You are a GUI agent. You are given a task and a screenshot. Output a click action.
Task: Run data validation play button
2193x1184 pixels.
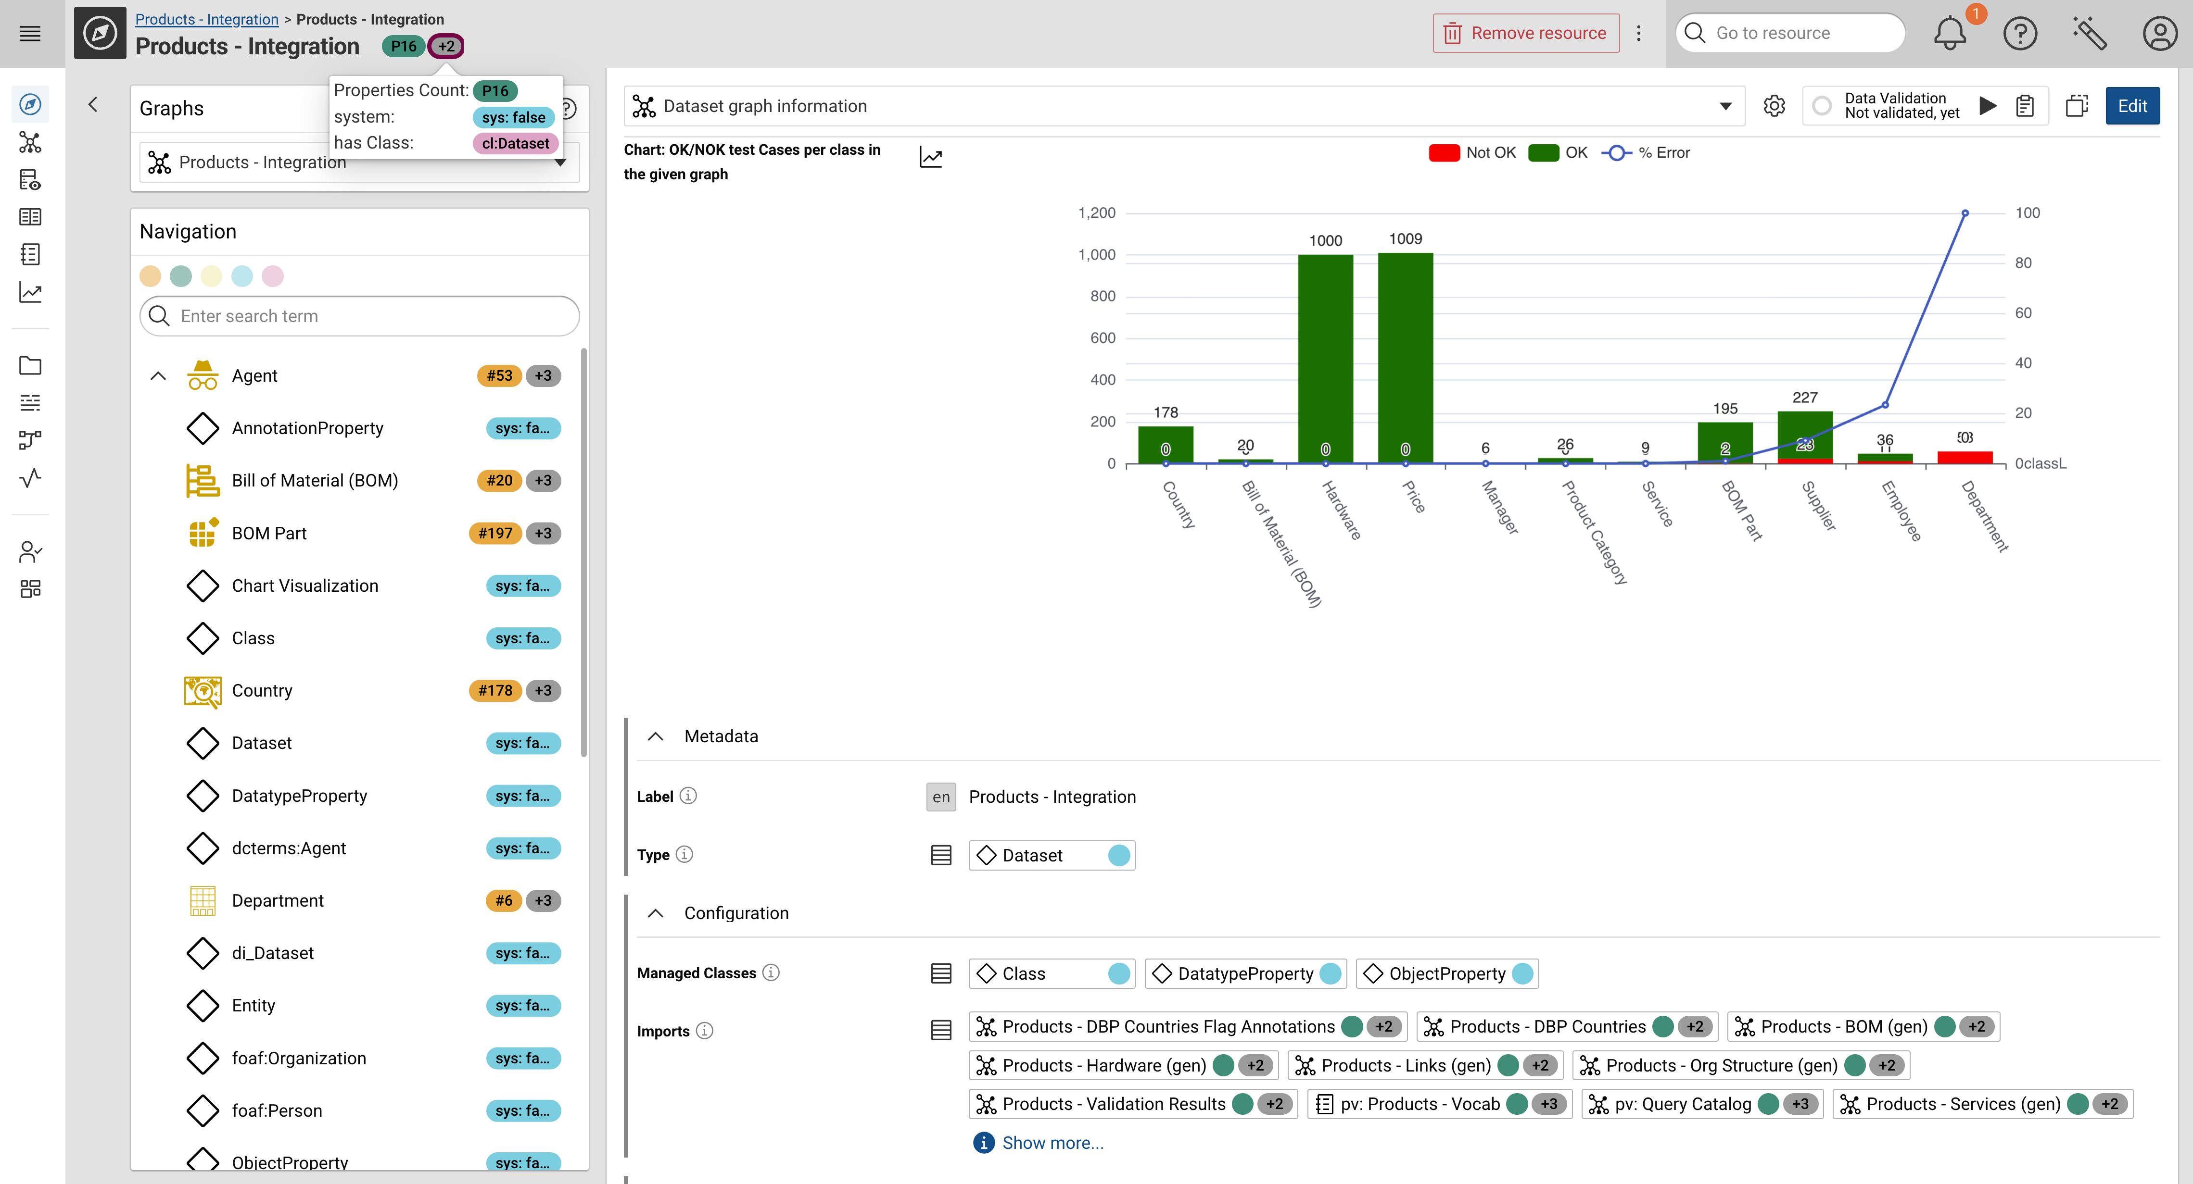[x=1988, y=105]
